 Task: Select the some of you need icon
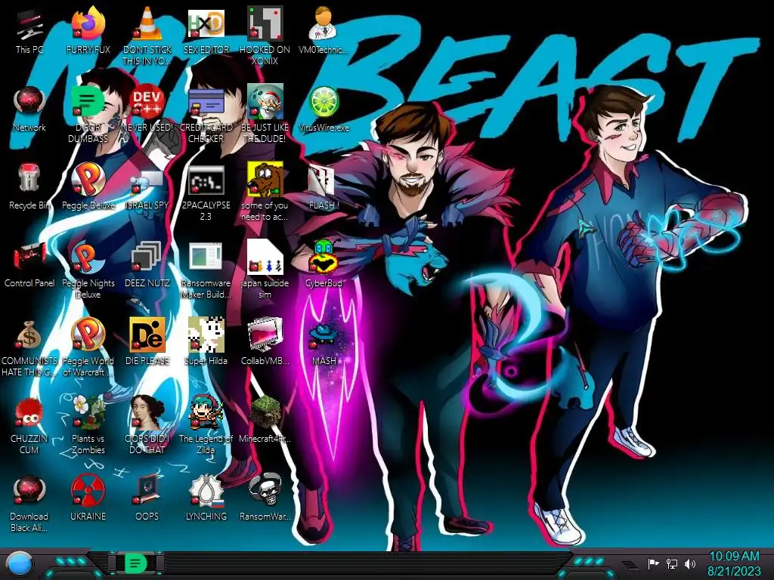[265, 178]
